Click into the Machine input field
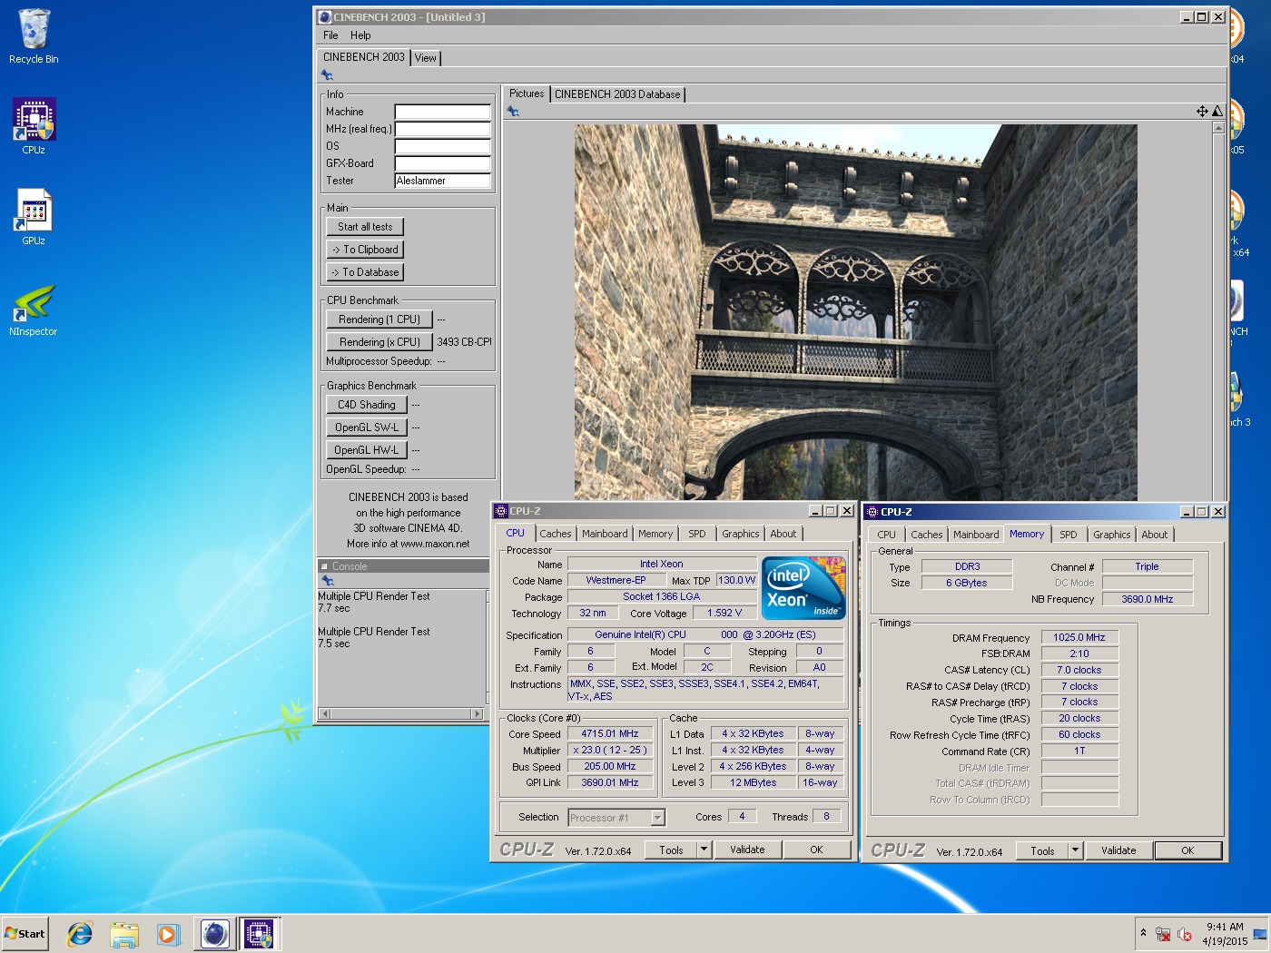1271x953 pixels. 443,112
